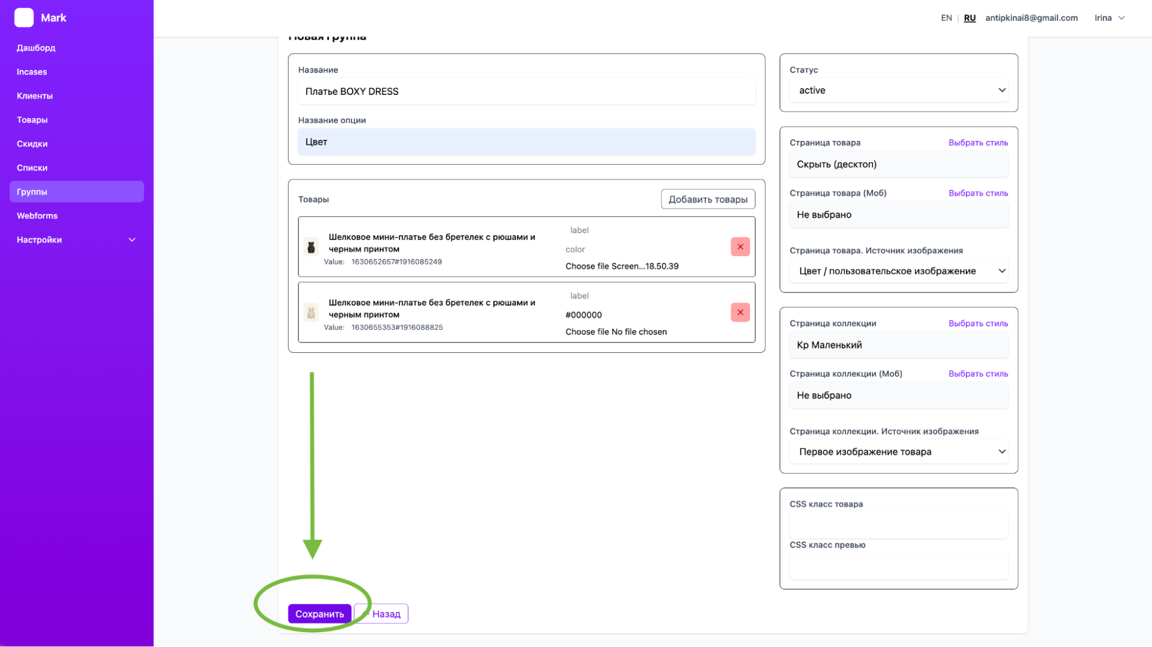The width and height of the screenshot is (1152, 647).
Task: Click Выбрать стиль for Страница коллекции
Action: tap(978, 323)
